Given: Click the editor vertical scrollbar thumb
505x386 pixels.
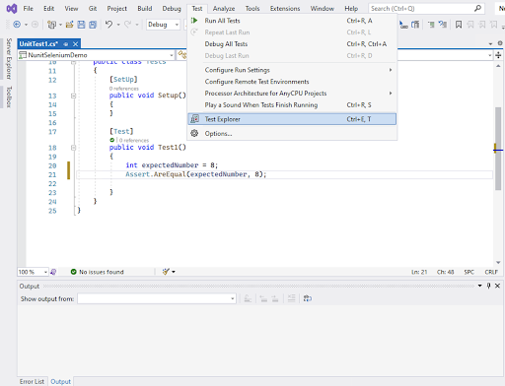Looking at the screenshot, I should pos(498,148).
